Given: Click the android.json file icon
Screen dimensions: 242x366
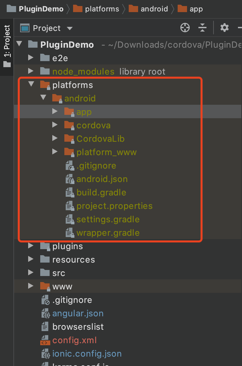Looking at the screenshot, I should (x=69, y=179).
